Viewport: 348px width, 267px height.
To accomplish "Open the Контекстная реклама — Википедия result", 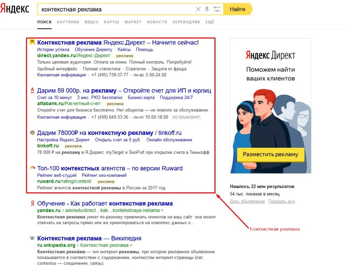I will [89, 238].
